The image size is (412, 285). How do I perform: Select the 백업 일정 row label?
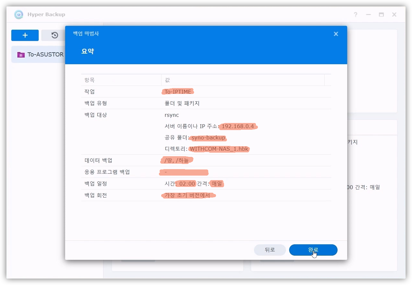(x=95, y=184)
